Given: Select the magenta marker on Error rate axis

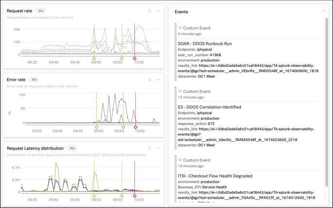Looking at the screenshot, I should pos(135,127).
